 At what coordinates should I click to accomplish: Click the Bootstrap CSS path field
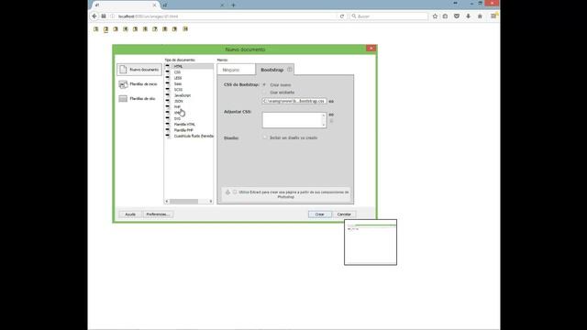[x=294, y=101]
